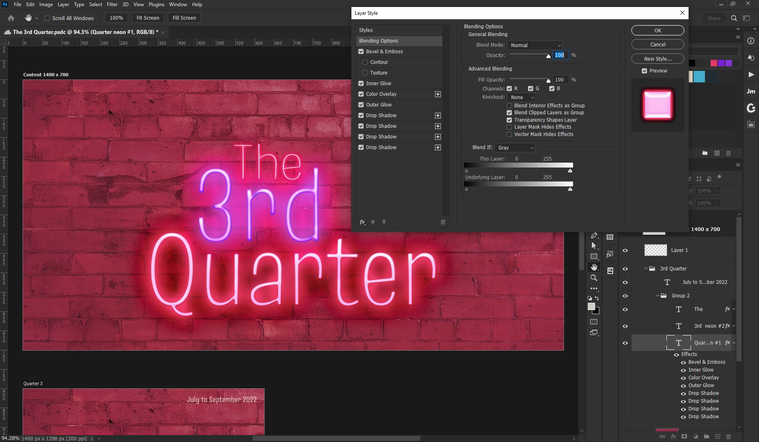This screenshot has height=442, width=759.
Task: Uncheck Outer Glow effect
Action: click(x=361, y=105)
